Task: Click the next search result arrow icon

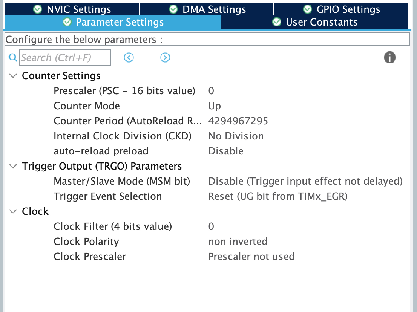Action: click(x=165, y=57)
